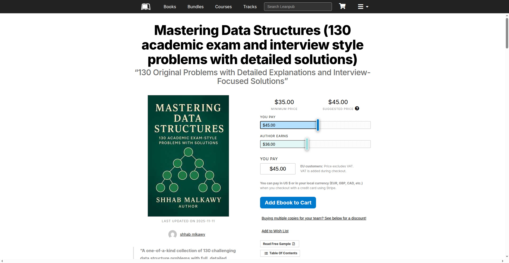Open Add to Wish List

[x=275, y=231]
